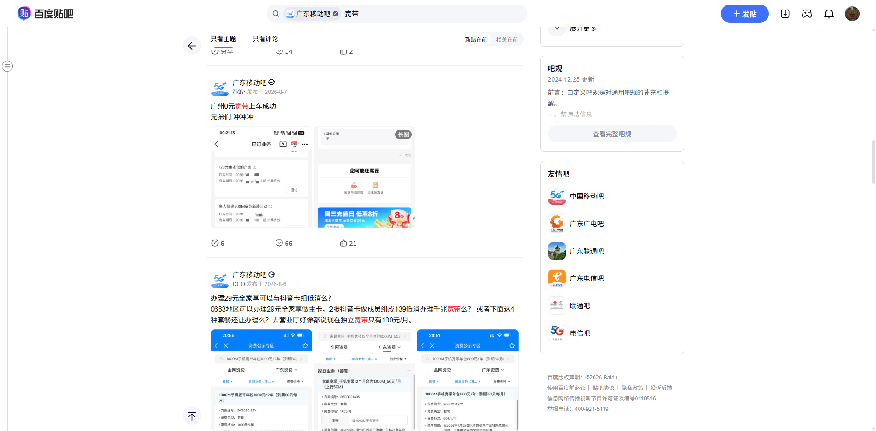Open the 中国移动吧 link
The image size is (876, 431).
pyautogui.click(x=587, y=197)
